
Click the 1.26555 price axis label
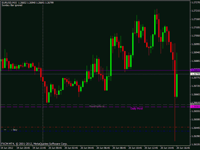click(x=196, y=111)
